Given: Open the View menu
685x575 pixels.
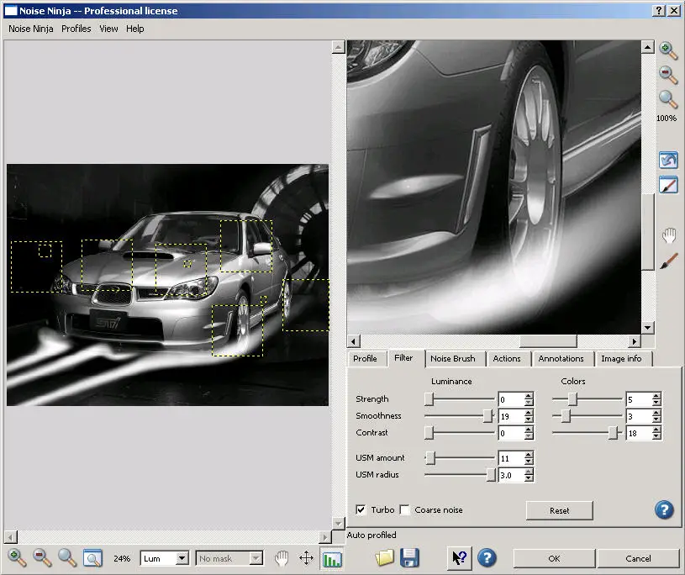Looking at the screenshot, I should click(108, 29).
